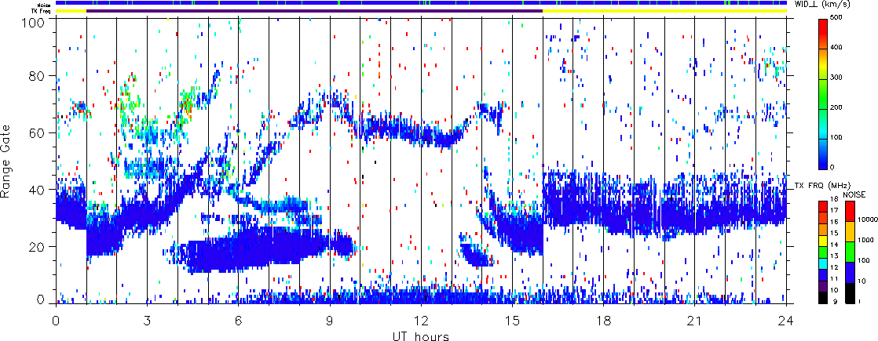Click x-axis tick label '21'

695,321
